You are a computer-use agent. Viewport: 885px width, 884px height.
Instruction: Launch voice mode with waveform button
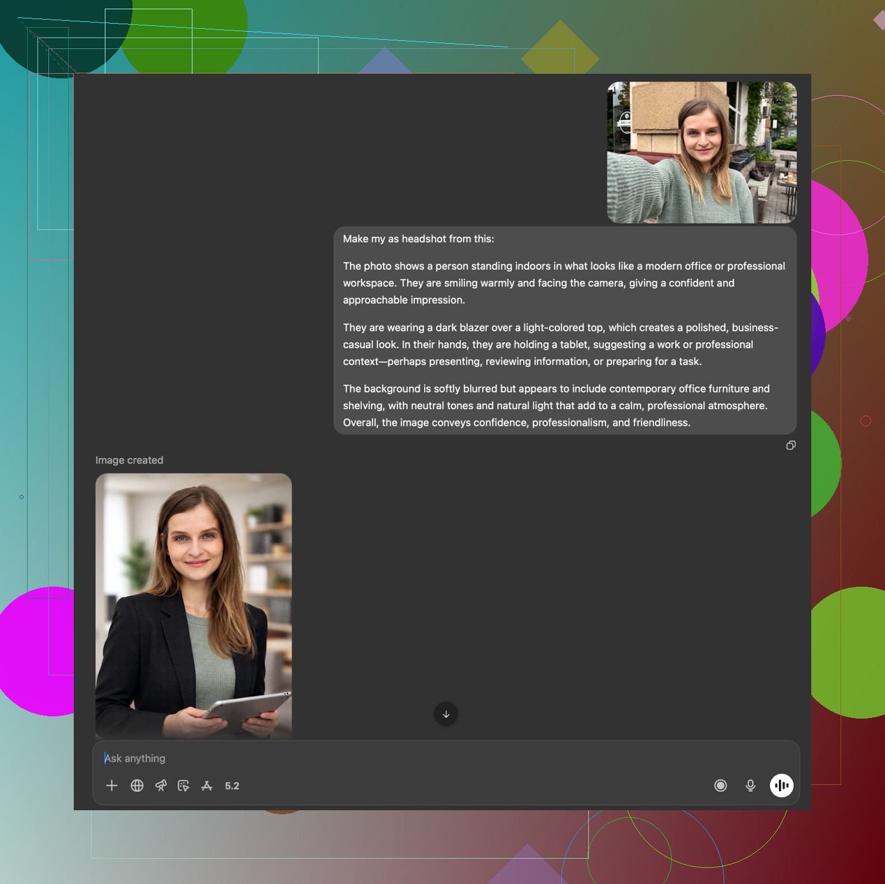tap(781, 785)
